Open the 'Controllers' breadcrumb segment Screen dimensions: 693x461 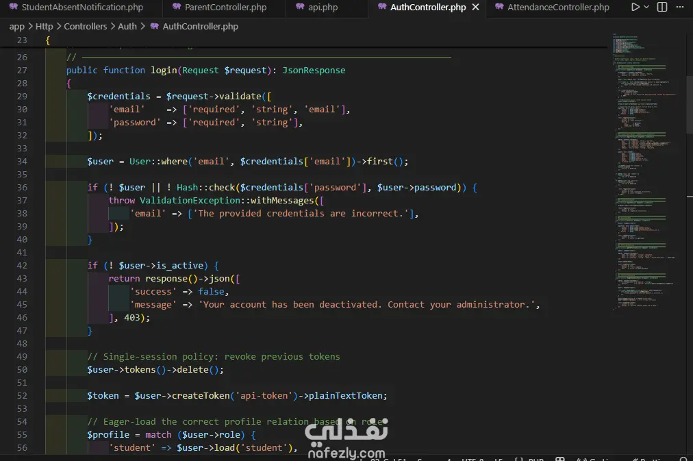[x=86, y=27]
